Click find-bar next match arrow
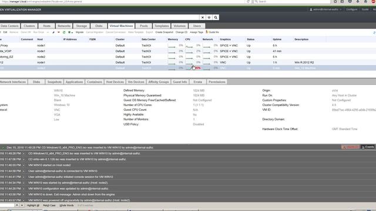 [x=22, y=205]
